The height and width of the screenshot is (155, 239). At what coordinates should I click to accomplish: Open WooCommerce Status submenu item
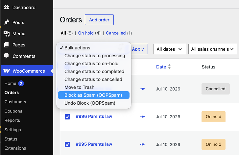point(11,139)
